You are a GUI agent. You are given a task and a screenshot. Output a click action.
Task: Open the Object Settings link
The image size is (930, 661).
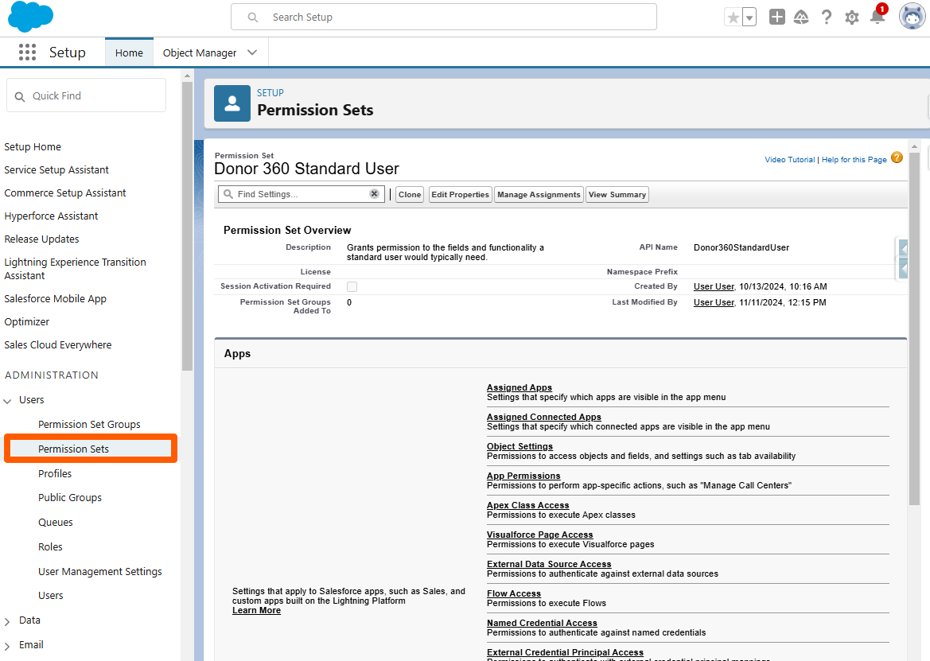[x=519, y=445]
